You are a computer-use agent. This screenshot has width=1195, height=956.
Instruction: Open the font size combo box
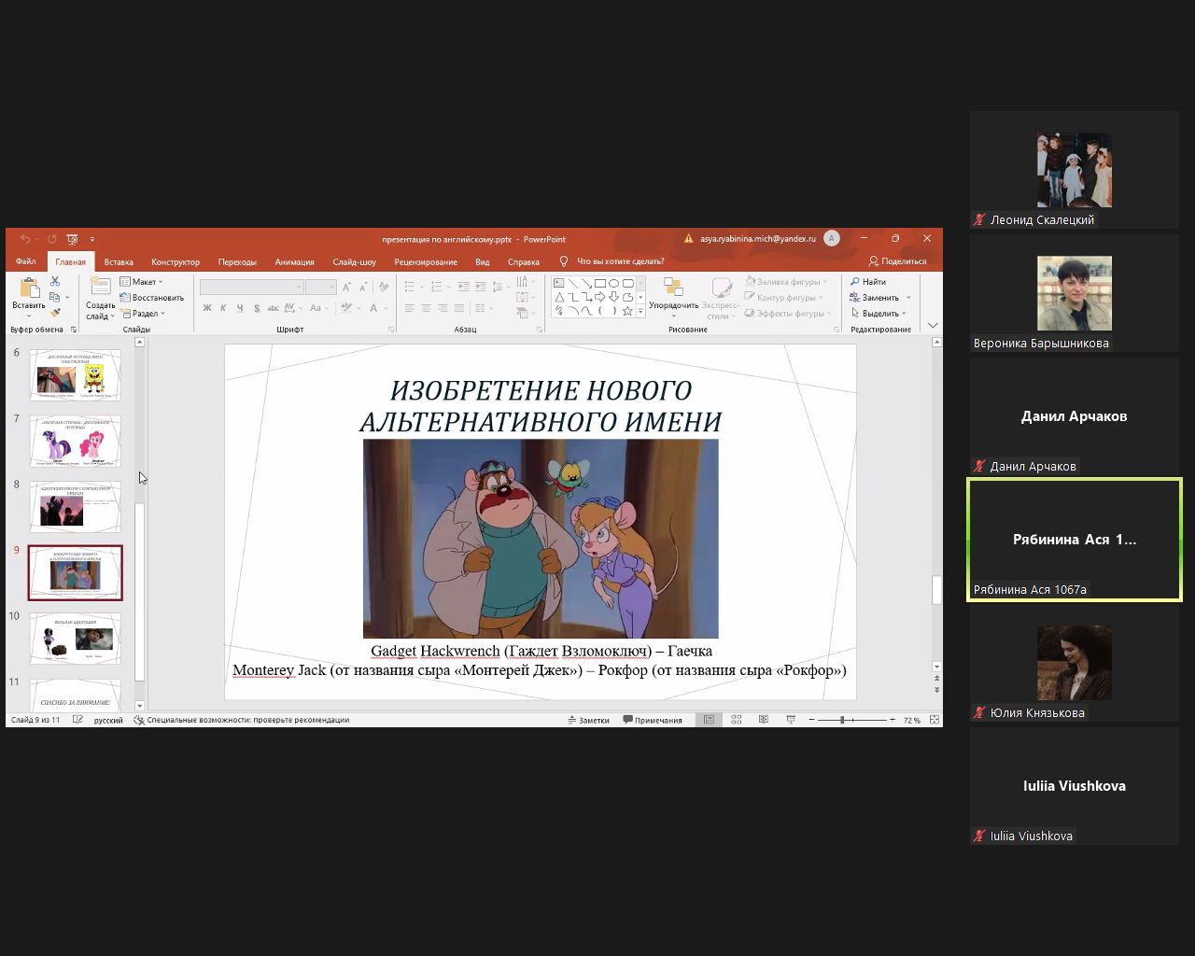click(320, 287)
